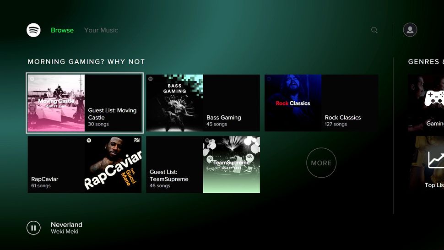Open Guest List: Moving Castle cover art

pos(56,103)
